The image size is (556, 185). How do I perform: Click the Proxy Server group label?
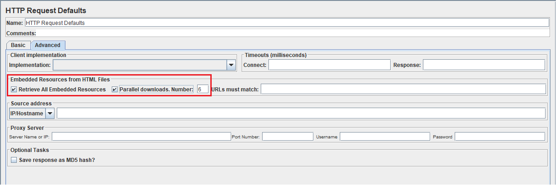pos(27,128)
